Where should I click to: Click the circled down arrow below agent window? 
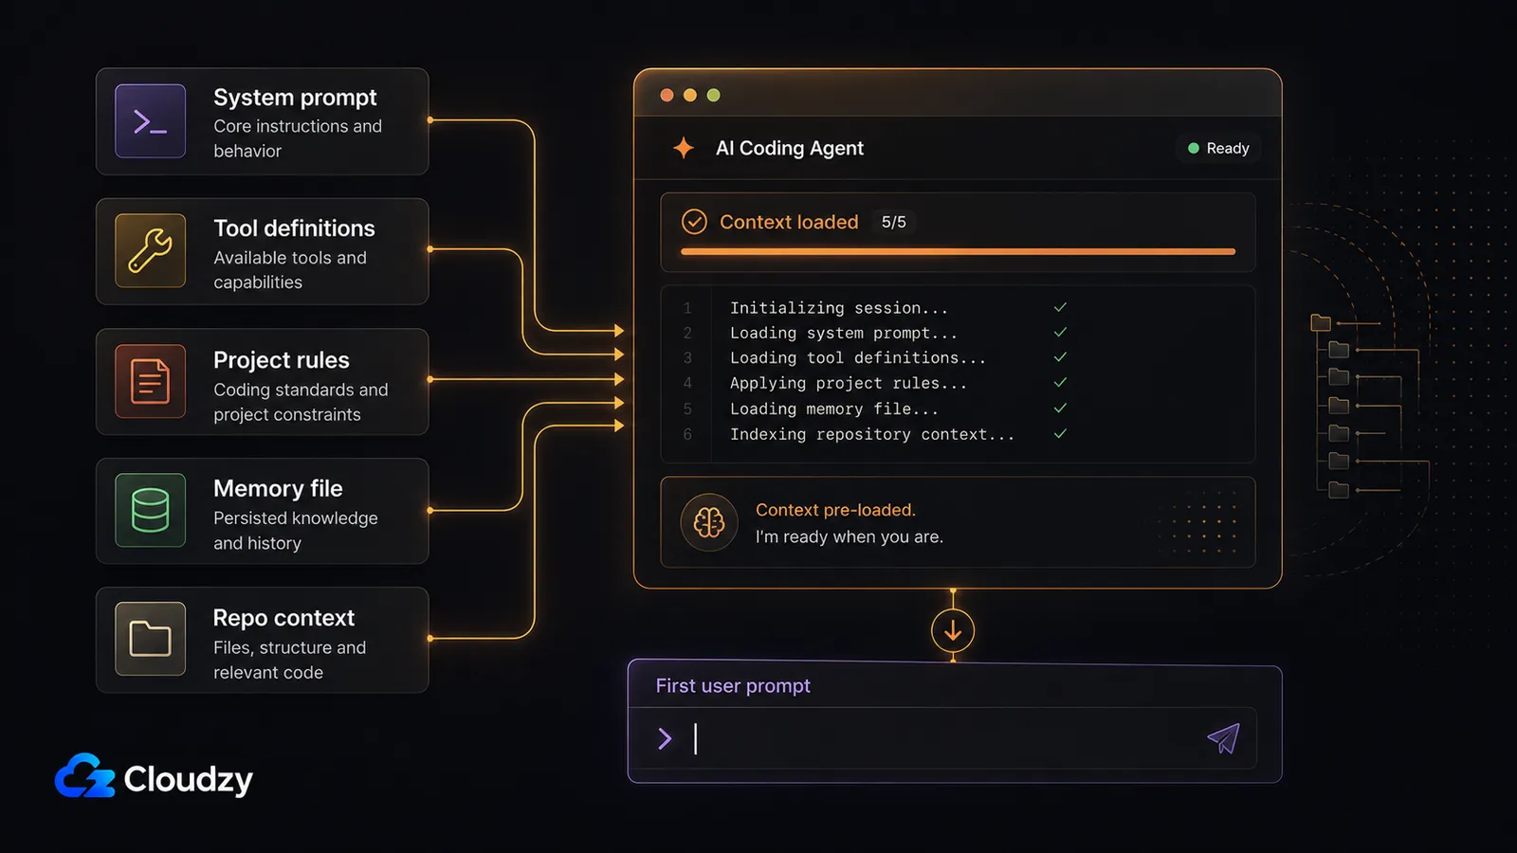tap(953, 630)
